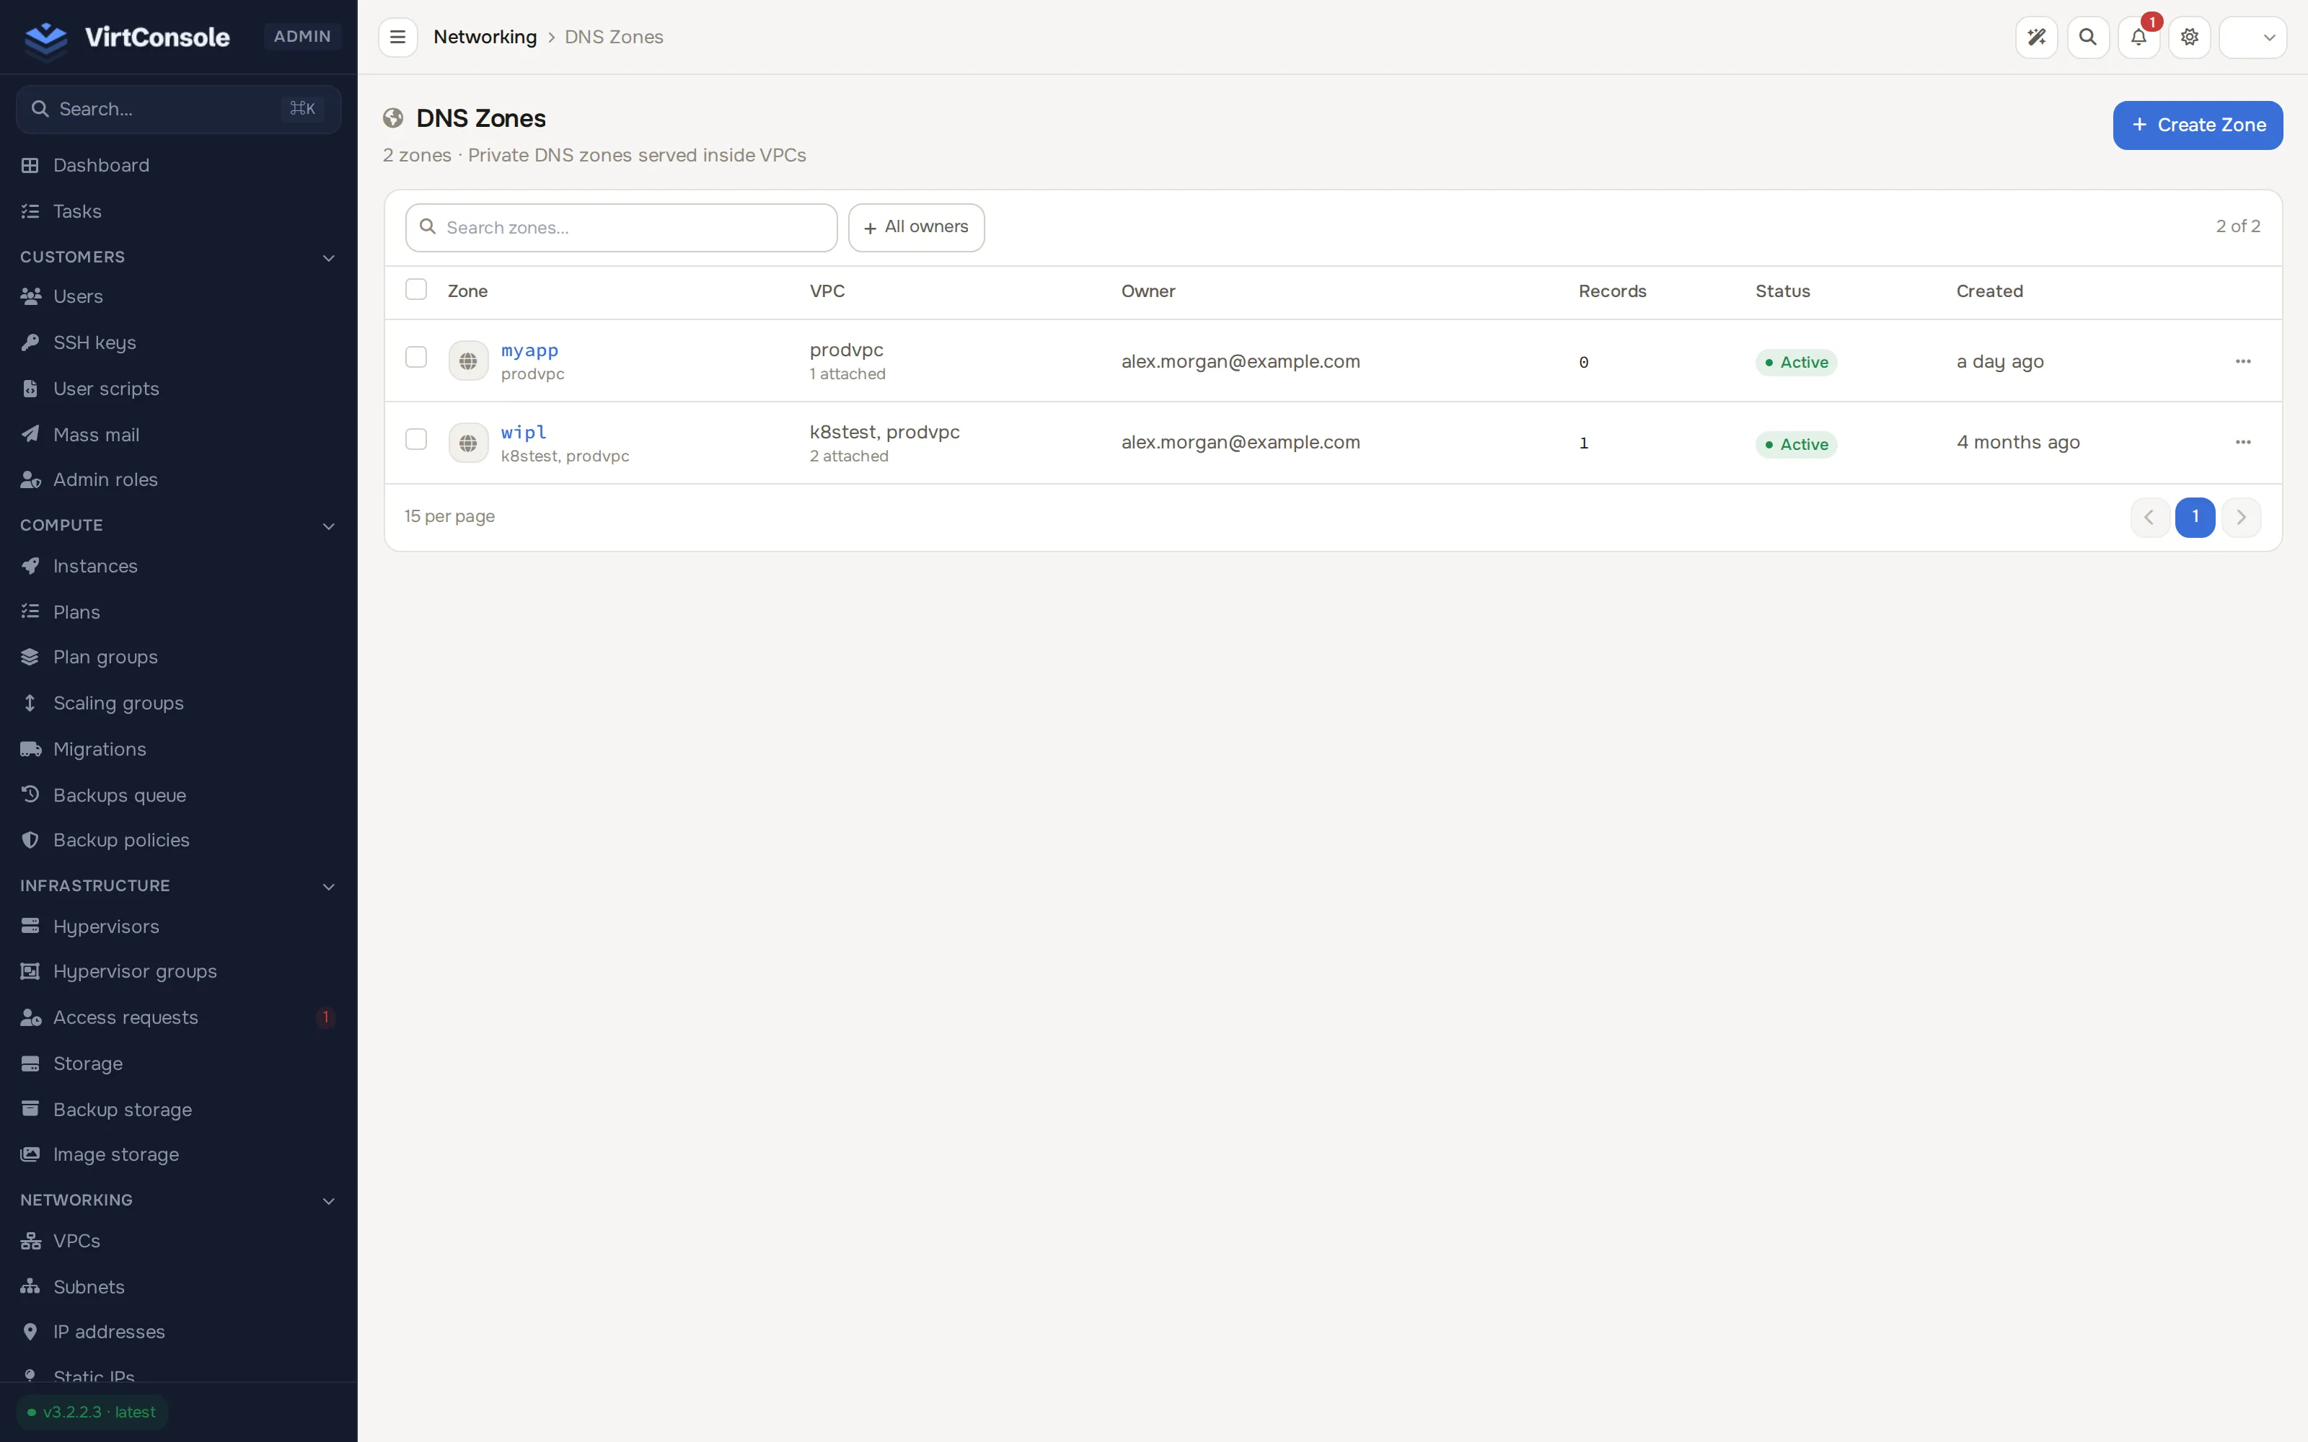The width and height of the screenshot is (2308, 1442).
Task: Focus the Search zones input field
Action: point(621,227)
